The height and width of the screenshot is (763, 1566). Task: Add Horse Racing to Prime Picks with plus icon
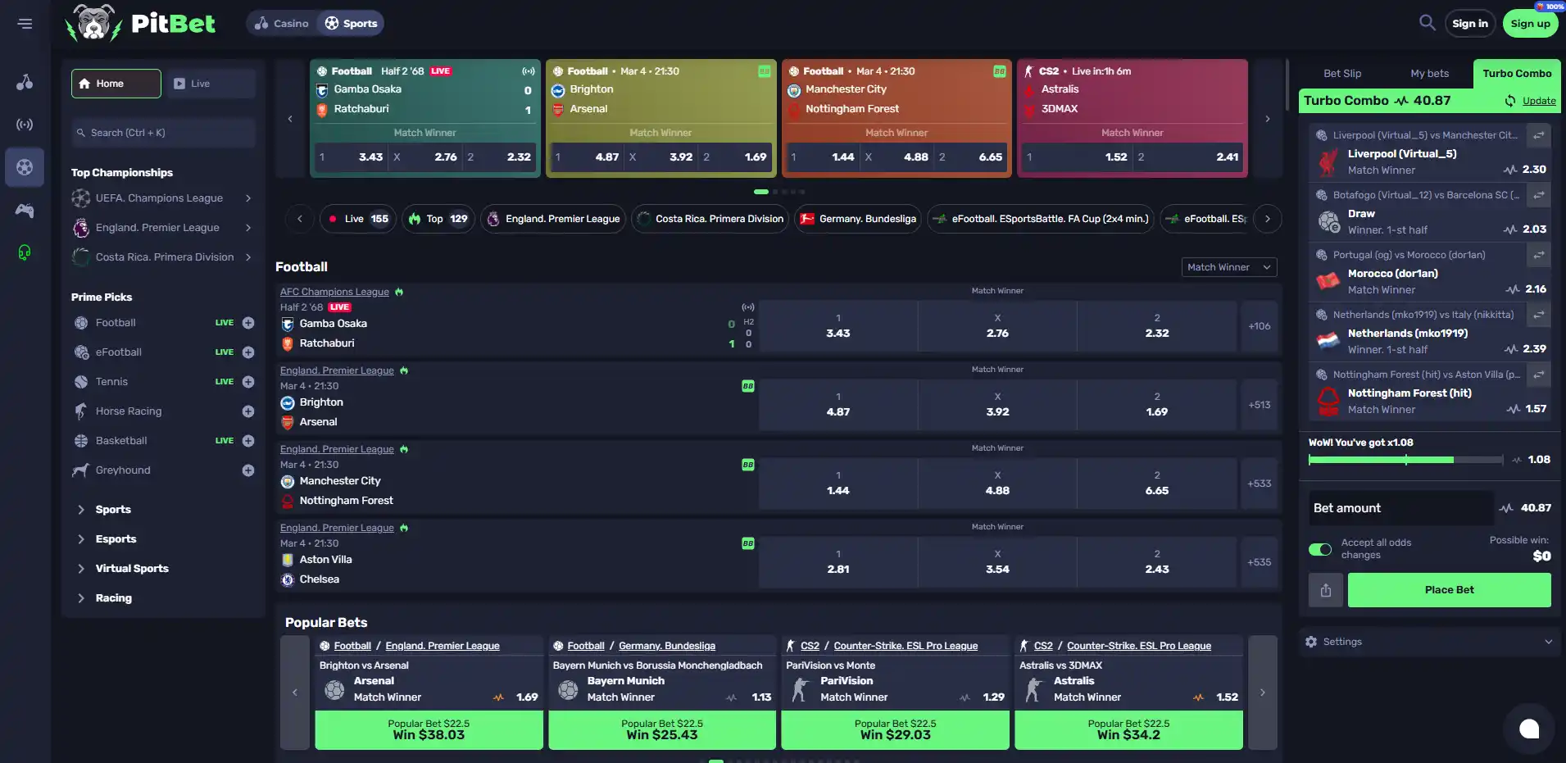(248, 411)
